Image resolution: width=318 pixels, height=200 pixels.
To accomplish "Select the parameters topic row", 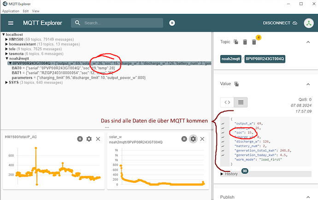I will click(x=79, y=78).
